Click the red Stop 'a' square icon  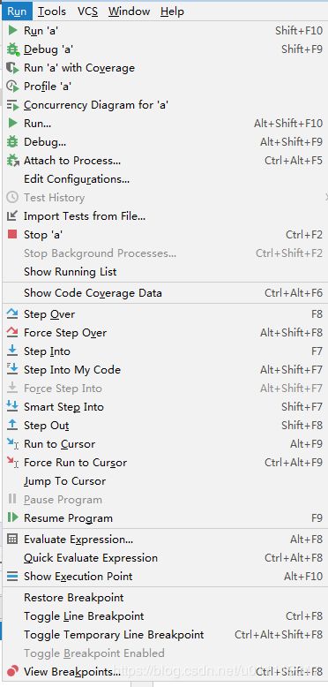point(12,234)
